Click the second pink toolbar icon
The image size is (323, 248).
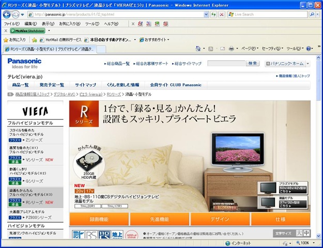149,24
